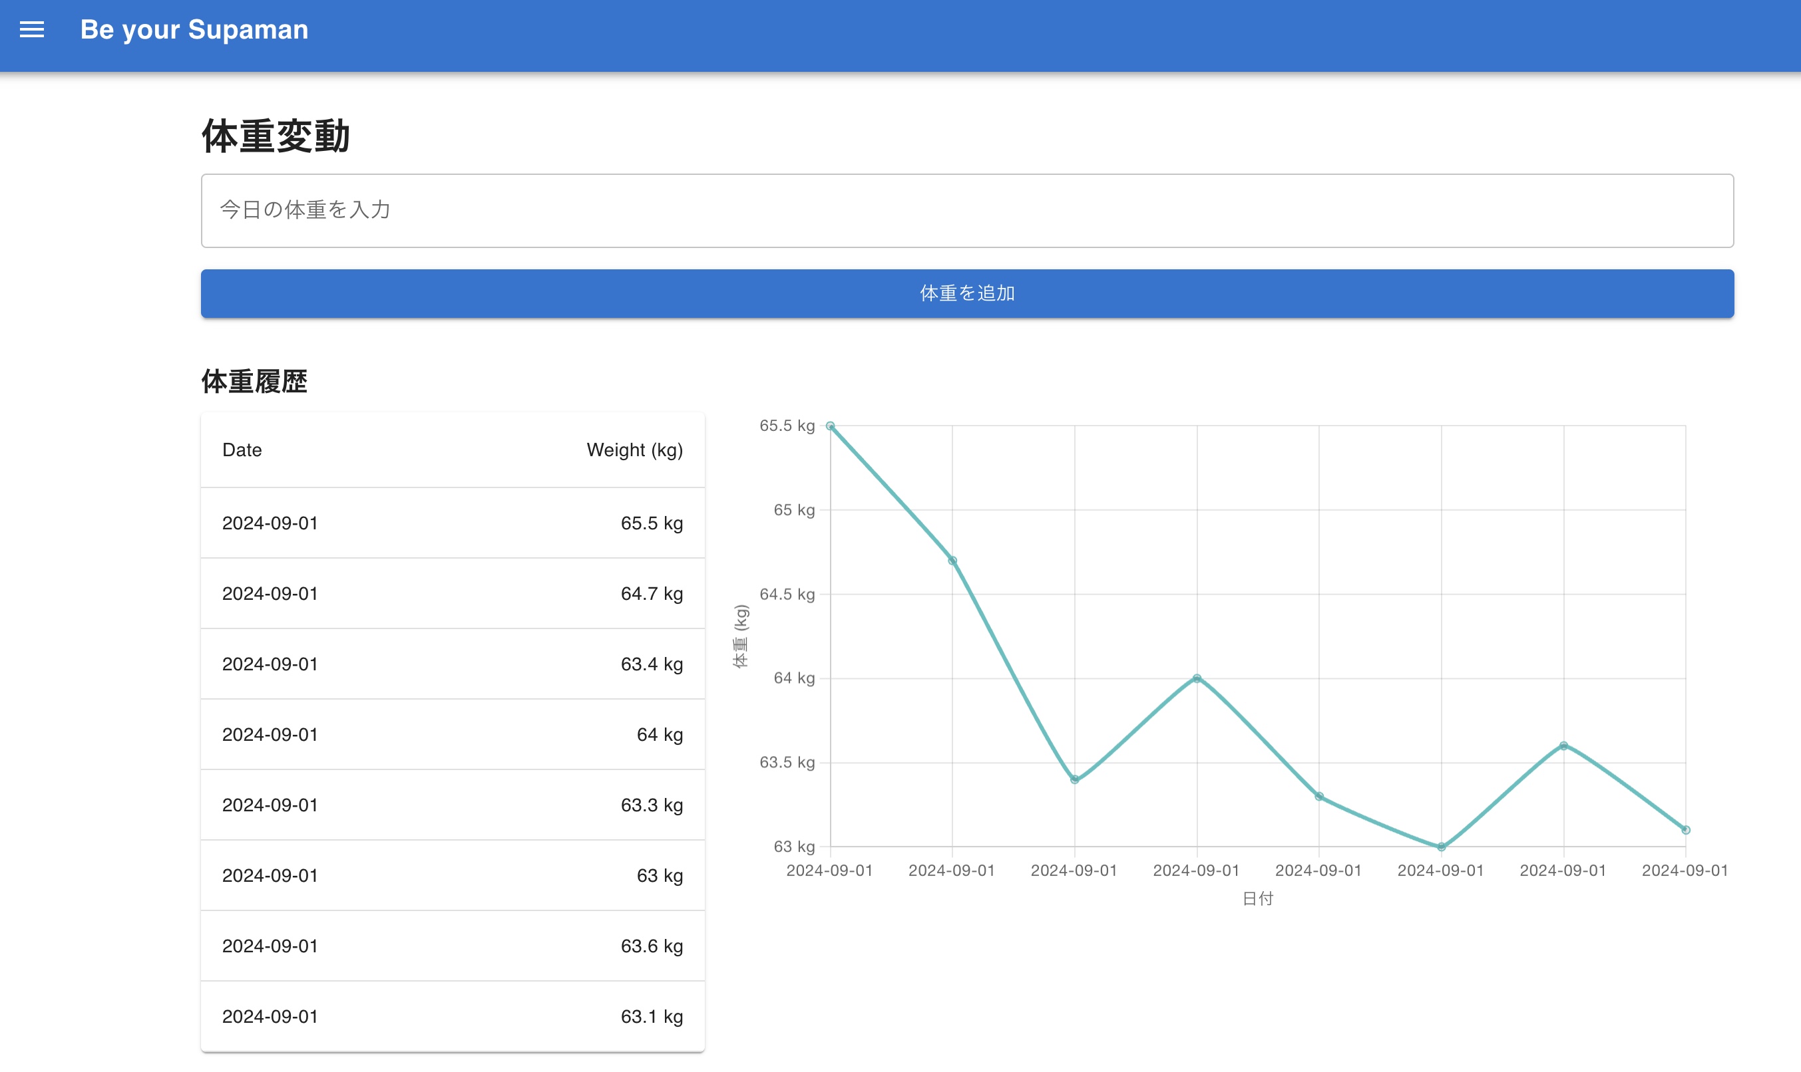Click the 日付 x-axis label
Image resolution: width=1801 pixels, height=1072 pixels.
coord(1257,898)
